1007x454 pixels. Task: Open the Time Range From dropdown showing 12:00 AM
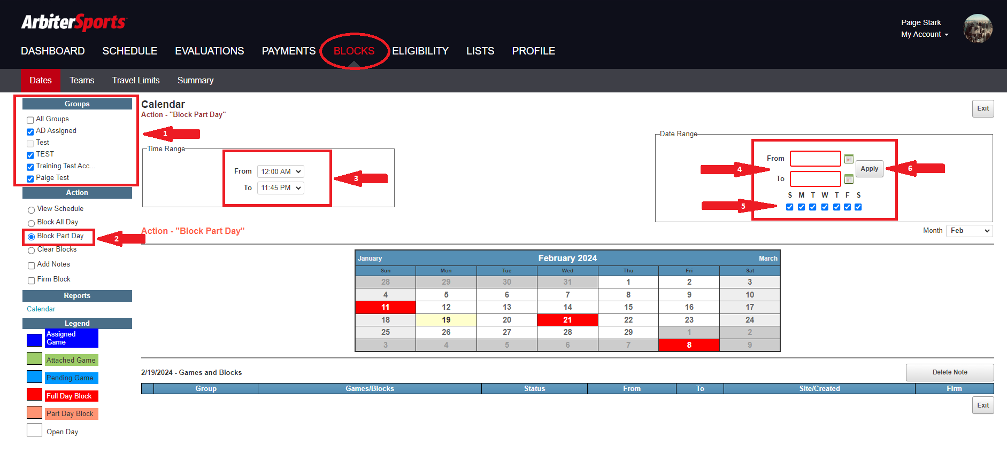click(x=281, y=171)
